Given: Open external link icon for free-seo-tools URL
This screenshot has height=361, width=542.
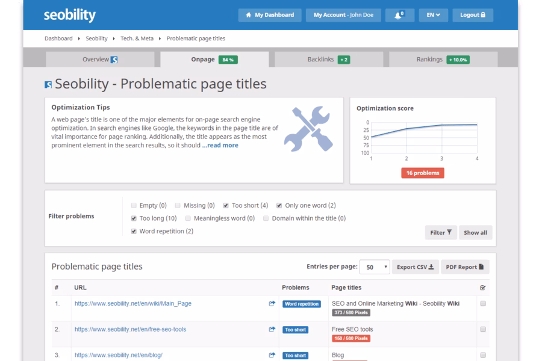Looking at the screenshot, I should click(272, 330).
